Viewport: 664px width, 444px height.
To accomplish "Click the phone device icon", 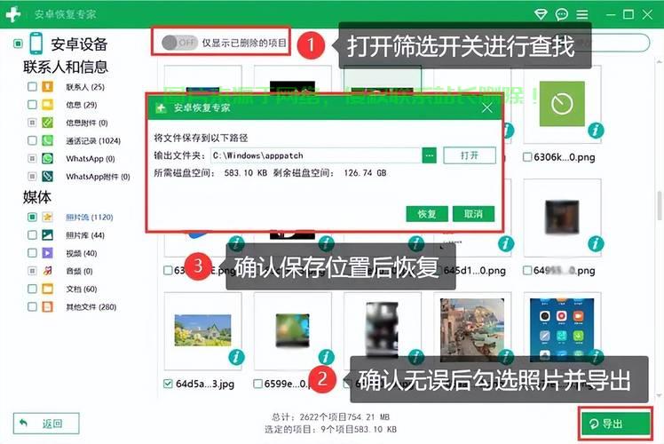I will pos(36,44).
